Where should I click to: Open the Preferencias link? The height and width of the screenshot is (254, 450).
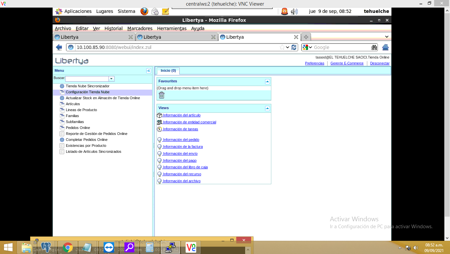pyautogui.click(x=315, y=63)
